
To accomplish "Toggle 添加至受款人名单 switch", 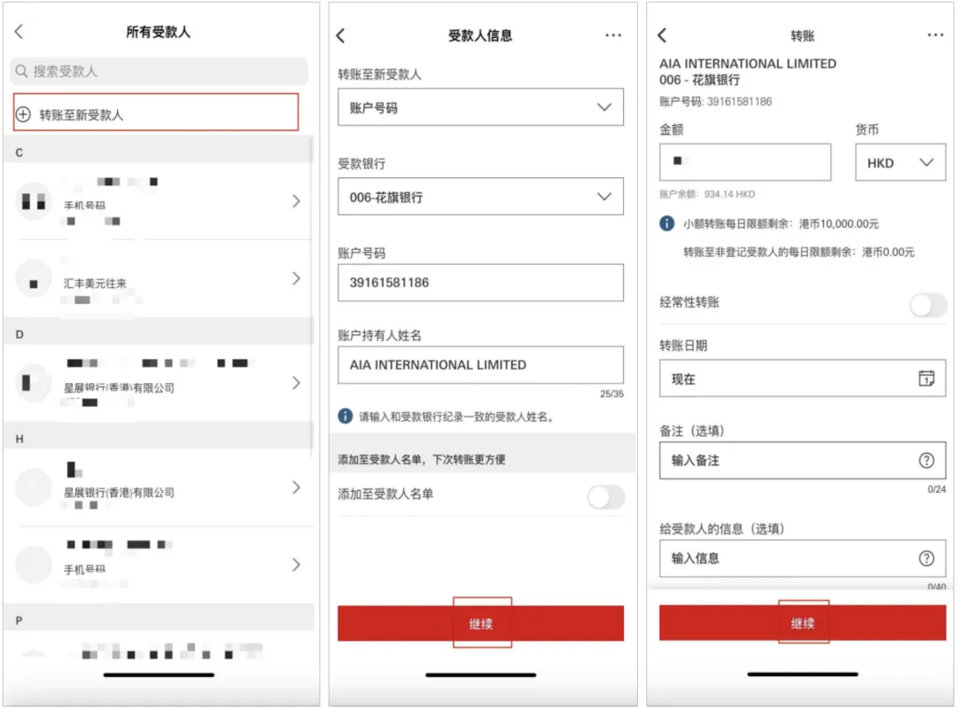I will pyautogui.click(x=606, y=497).
